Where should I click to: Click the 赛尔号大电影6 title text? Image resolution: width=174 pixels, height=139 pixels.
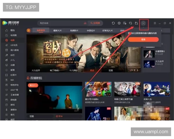(92, 99)
